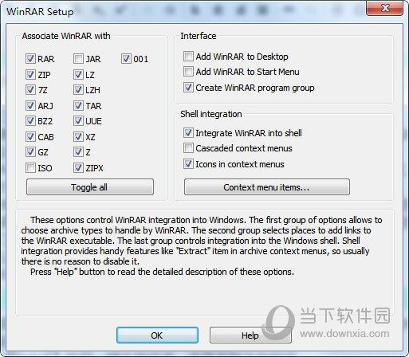Disable the XZ association
This screenshot has width=409, height=357.
pyautogui.click(x=78, y=137)
